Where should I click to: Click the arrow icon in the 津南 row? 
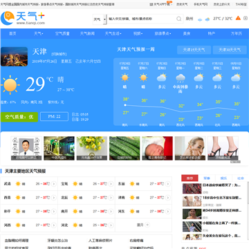click(x=168, y=198)
